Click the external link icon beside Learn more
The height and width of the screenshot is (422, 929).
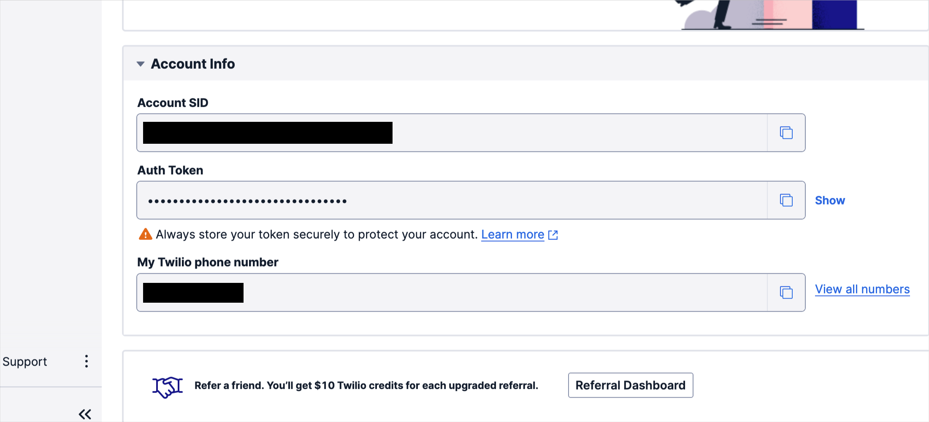[553, 235]
